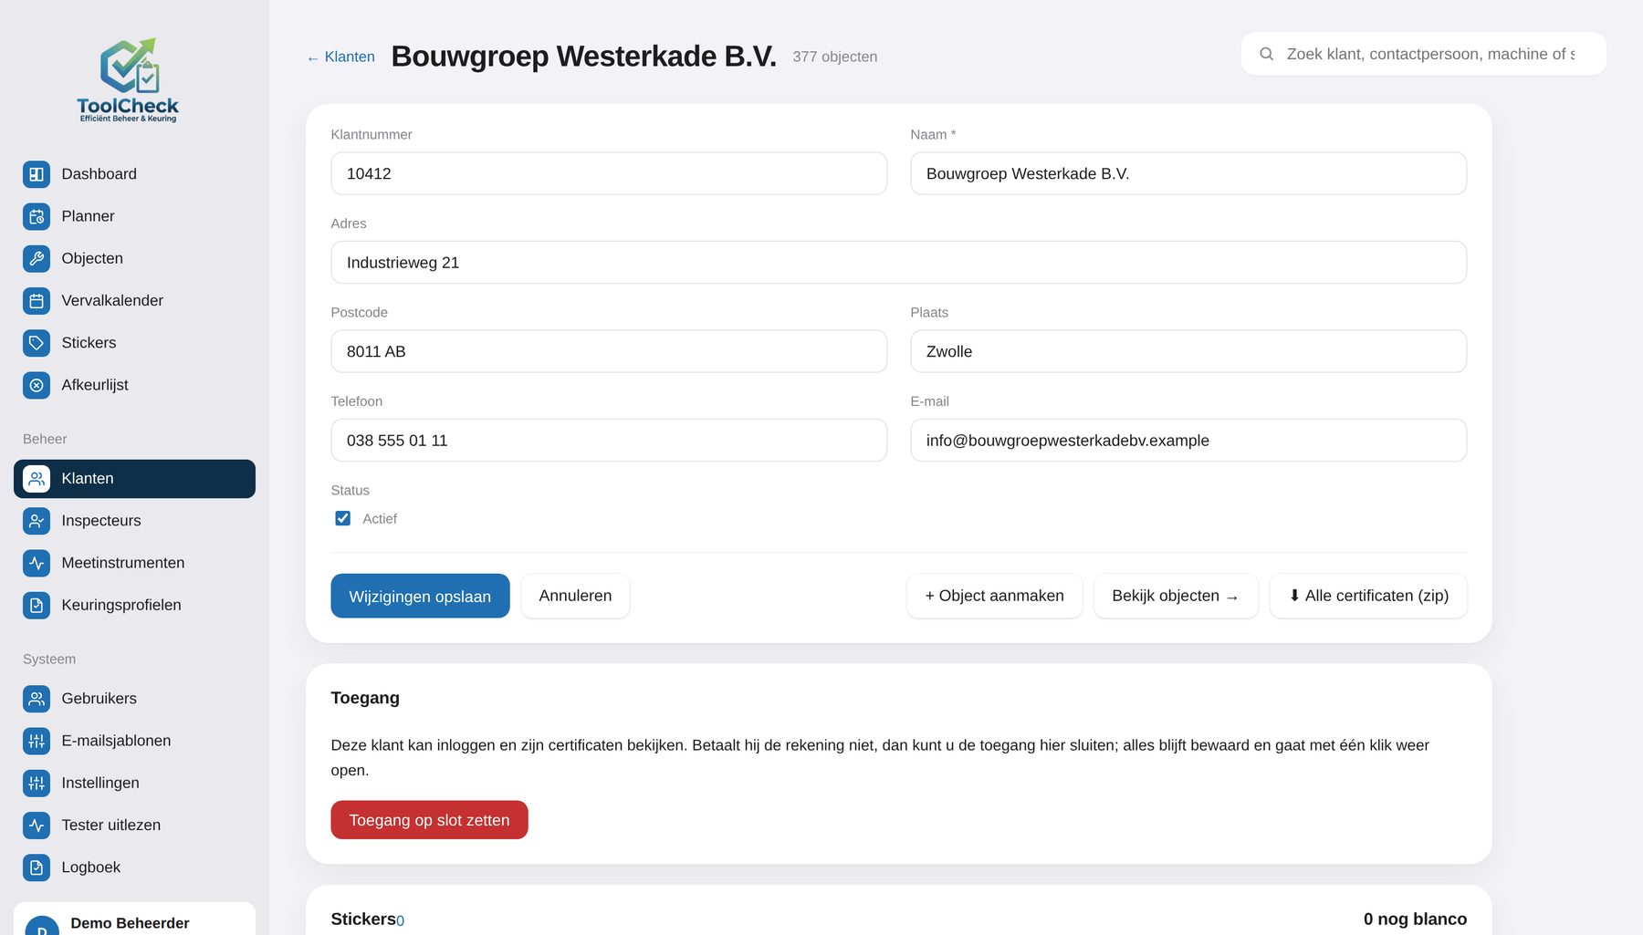Click the Telefoon input field
This screenshot has width=1643, height=935.
(x=609, y=441)
